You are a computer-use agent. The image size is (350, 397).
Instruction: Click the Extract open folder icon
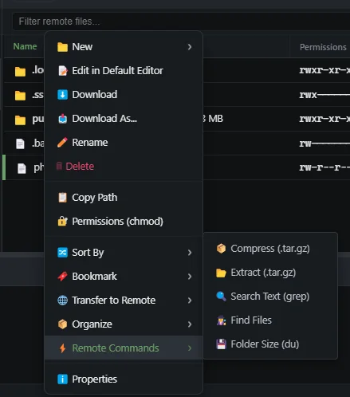221,273
